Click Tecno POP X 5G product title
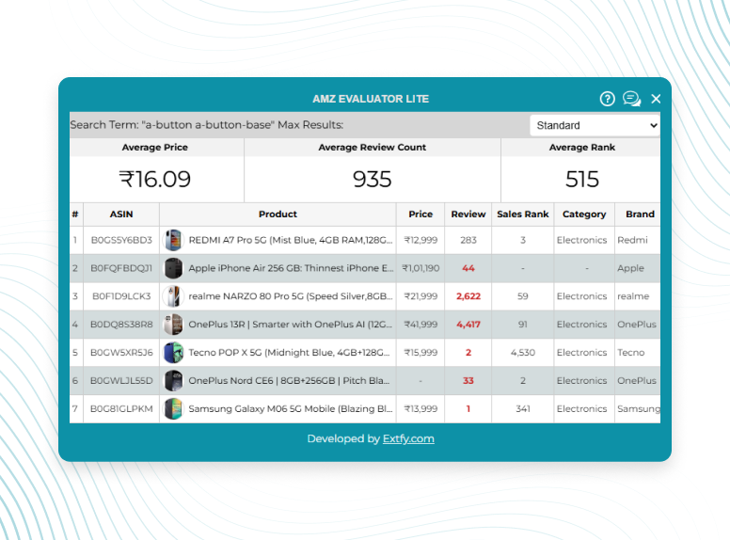Screen dimensions: 730x540 click(x=289, y=353)
